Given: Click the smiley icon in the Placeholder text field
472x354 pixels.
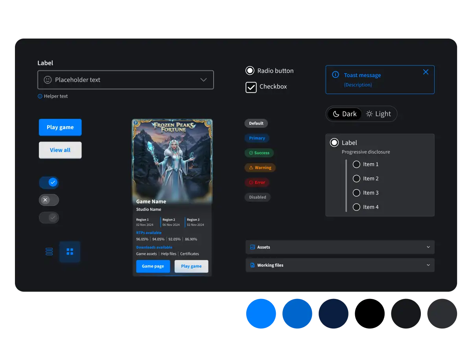Looking at the screenshot, I should pyautogui.click(x=48, y=80).
